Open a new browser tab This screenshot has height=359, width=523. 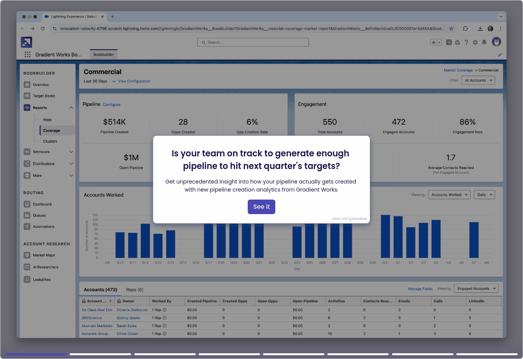click(113, 17)
